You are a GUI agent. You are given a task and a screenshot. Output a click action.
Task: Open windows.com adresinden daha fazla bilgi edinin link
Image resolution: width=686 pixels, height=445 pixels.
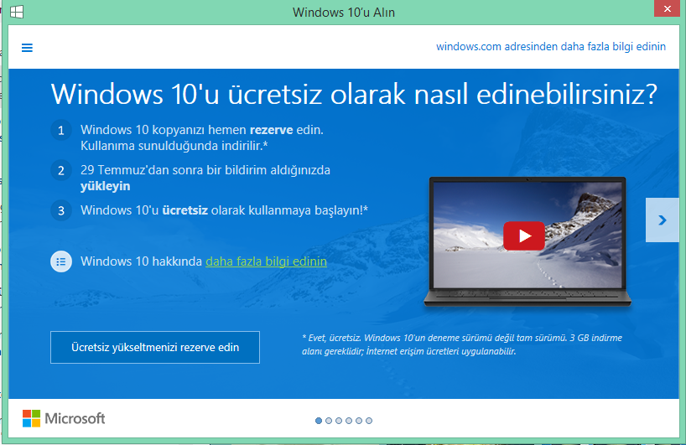551,47
